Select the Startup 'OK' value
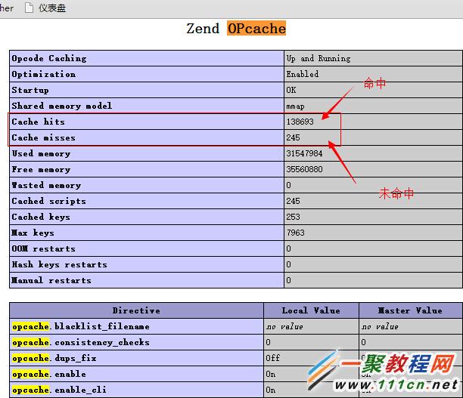This screenshot has width=463, height=398. pos(291,90)
